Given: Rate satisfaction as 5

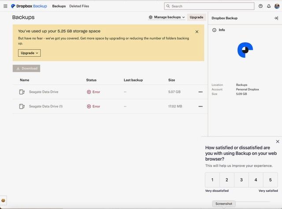Looking at the screenshot, I should coord(270,180).
